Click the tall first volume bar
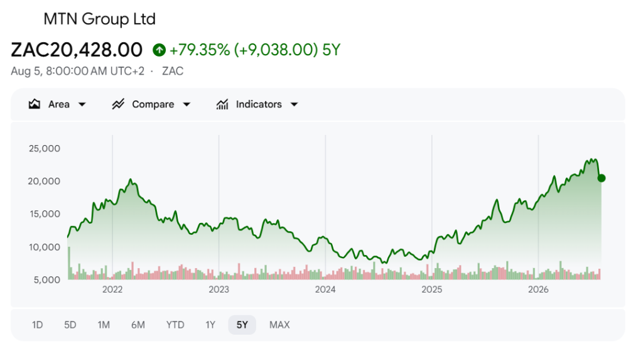The width and height of the screenshot is (643, 346). click(x=69, y=263)
